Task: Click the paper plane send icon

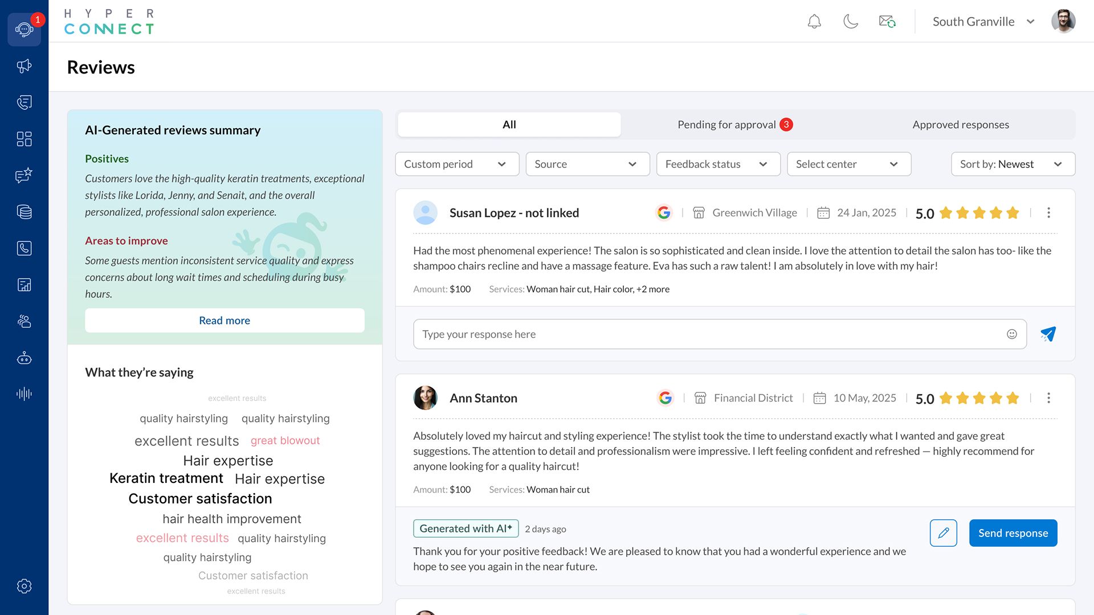Action: [1048, 334]
